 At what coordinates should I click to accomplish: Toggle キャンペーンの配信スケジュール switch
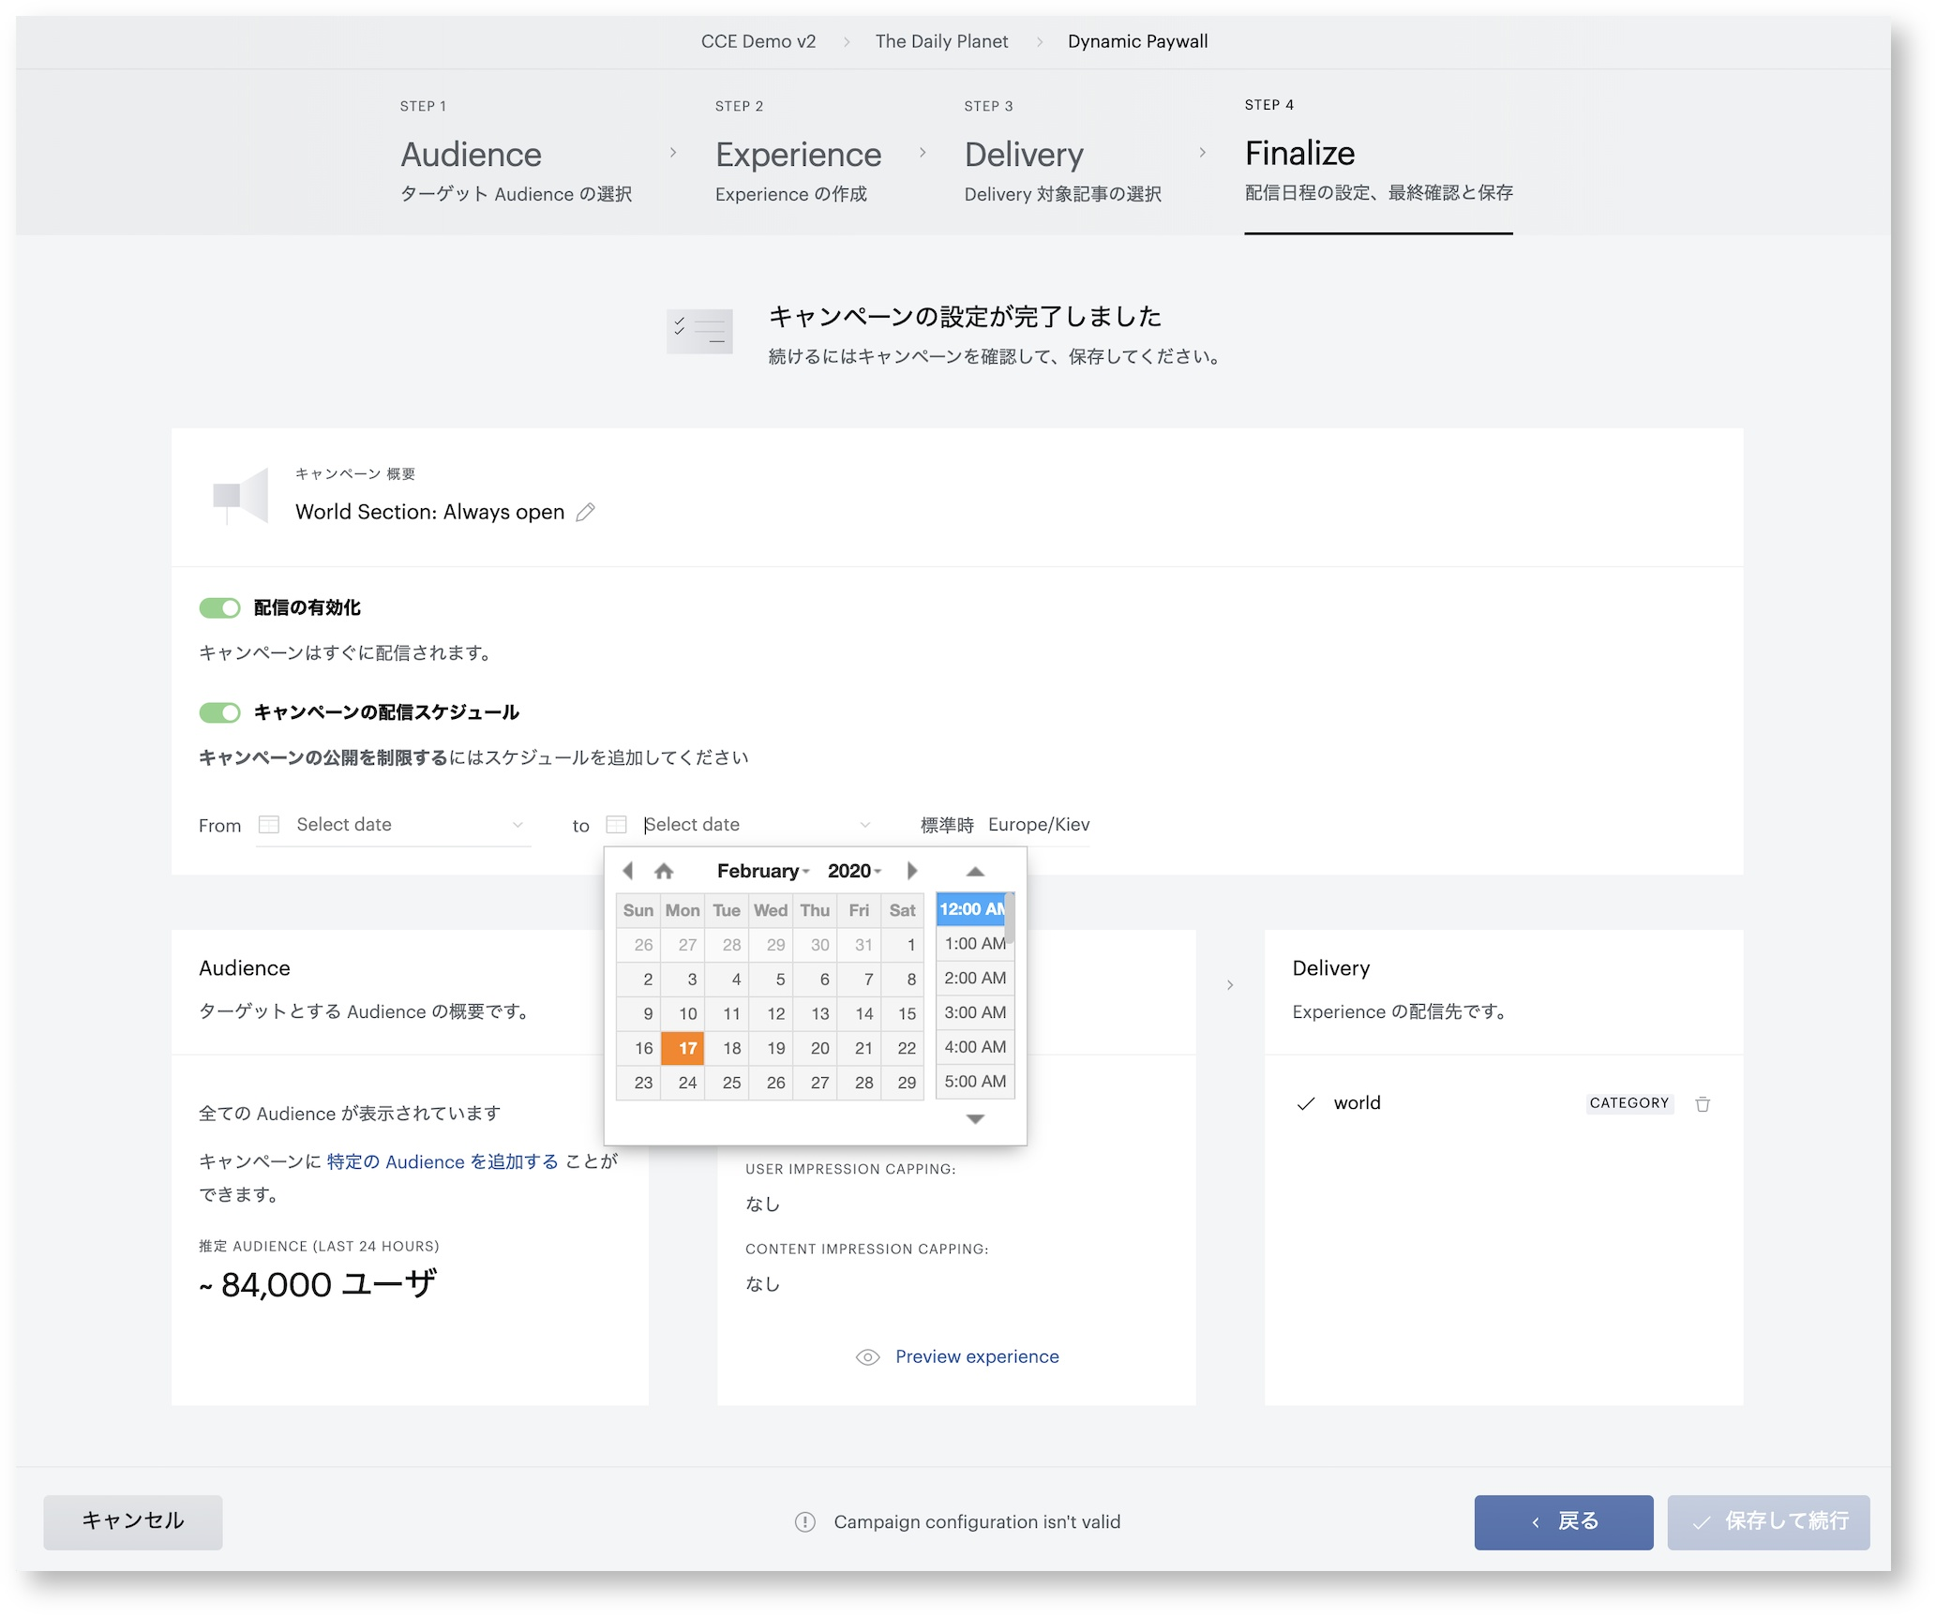[219, 713]
